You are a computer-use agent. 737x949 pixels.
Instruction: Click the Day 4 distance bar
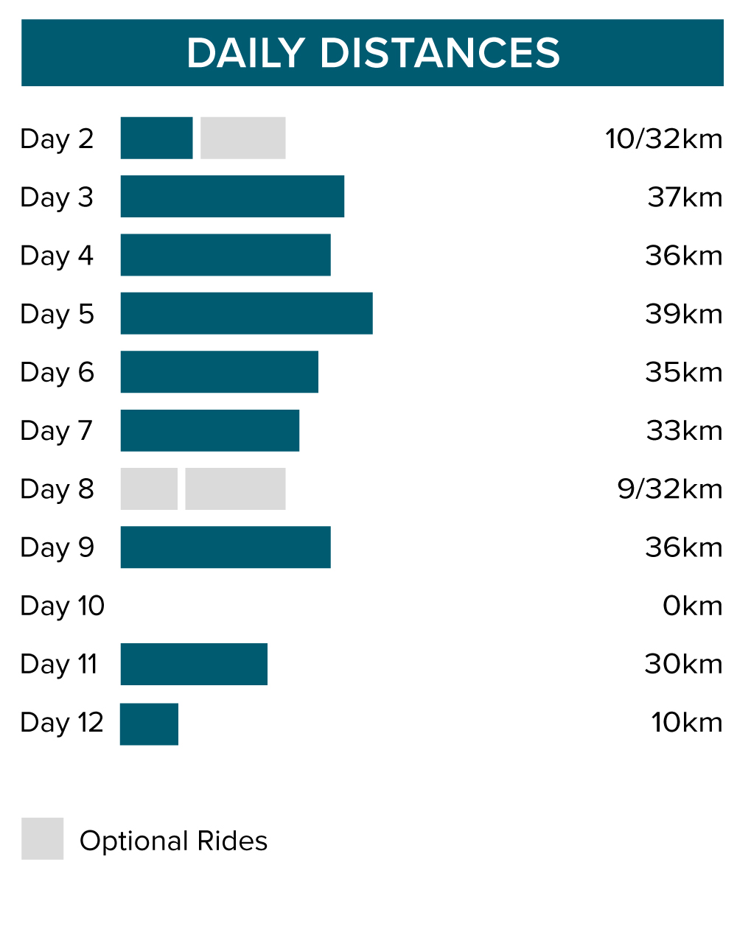point(226,255)
